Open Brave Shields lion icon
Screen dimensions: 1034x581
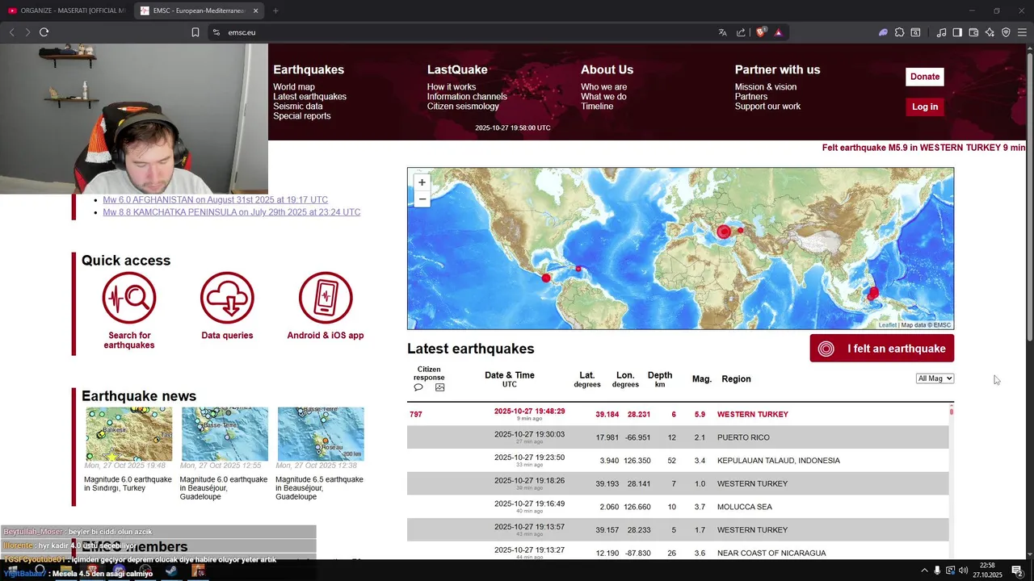[x=760, y=32]
